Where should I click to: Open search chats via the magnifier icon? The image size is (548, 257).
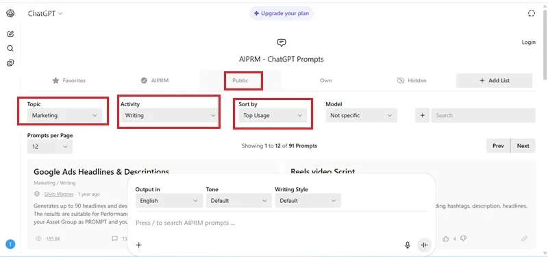(x=10, y=48)
